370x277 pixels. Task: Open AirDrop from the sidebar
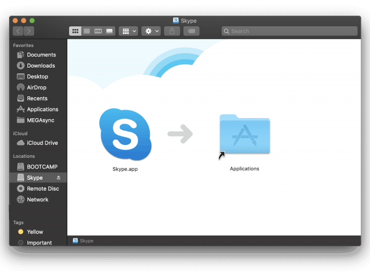[x=38, y=87]
